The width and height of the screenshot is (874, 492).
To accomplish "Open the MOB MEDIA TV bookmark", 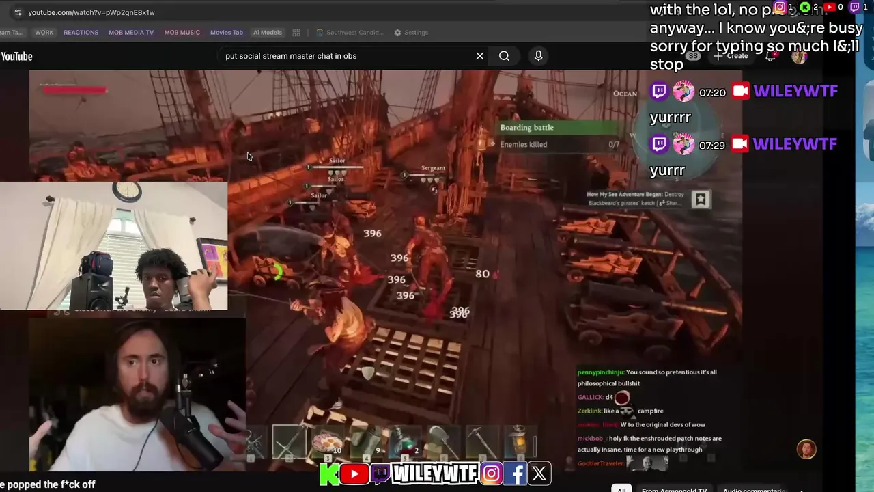I will point(131,32).
